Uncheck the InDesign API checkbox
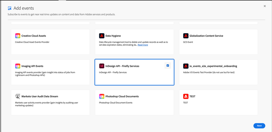272x132 pixels. point(168,65)
